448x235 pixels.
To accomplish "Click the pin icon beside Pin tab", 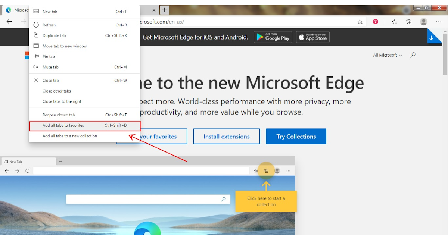I will (x=36, y=56).
